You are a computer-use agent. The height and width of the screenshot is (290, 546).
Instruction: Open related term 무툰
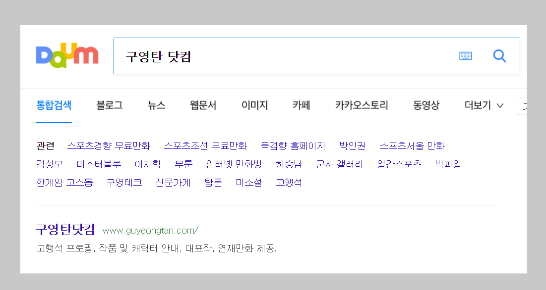183,164
